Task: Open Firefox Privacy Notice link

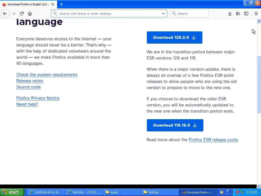Action: click(x=38, y=98)
